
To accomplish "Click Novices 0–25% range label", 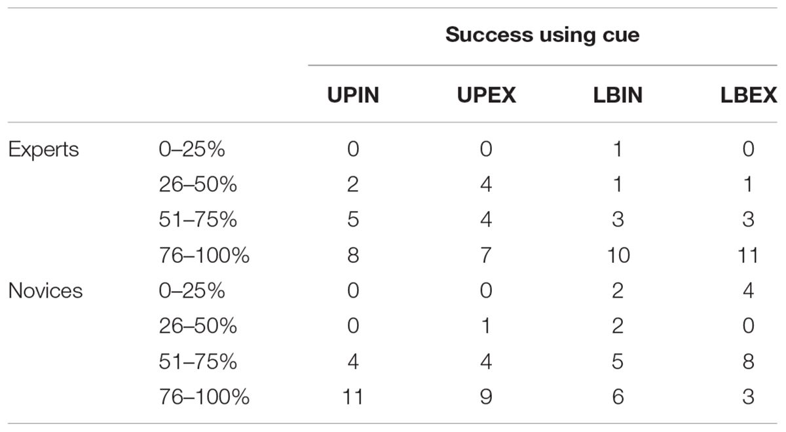I will (x=191, y=290).
